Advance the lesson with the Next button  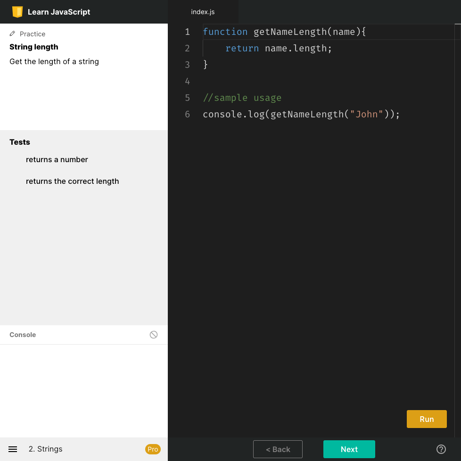(349, 449)
